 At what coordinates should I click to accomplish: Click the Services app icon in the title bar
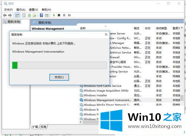pyautogui.click(x=5, y=3)
